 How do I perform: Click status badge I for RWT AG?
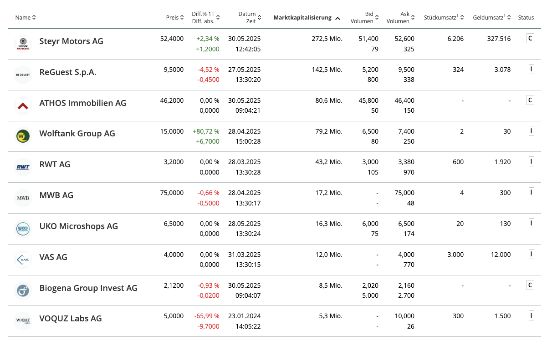531,161
